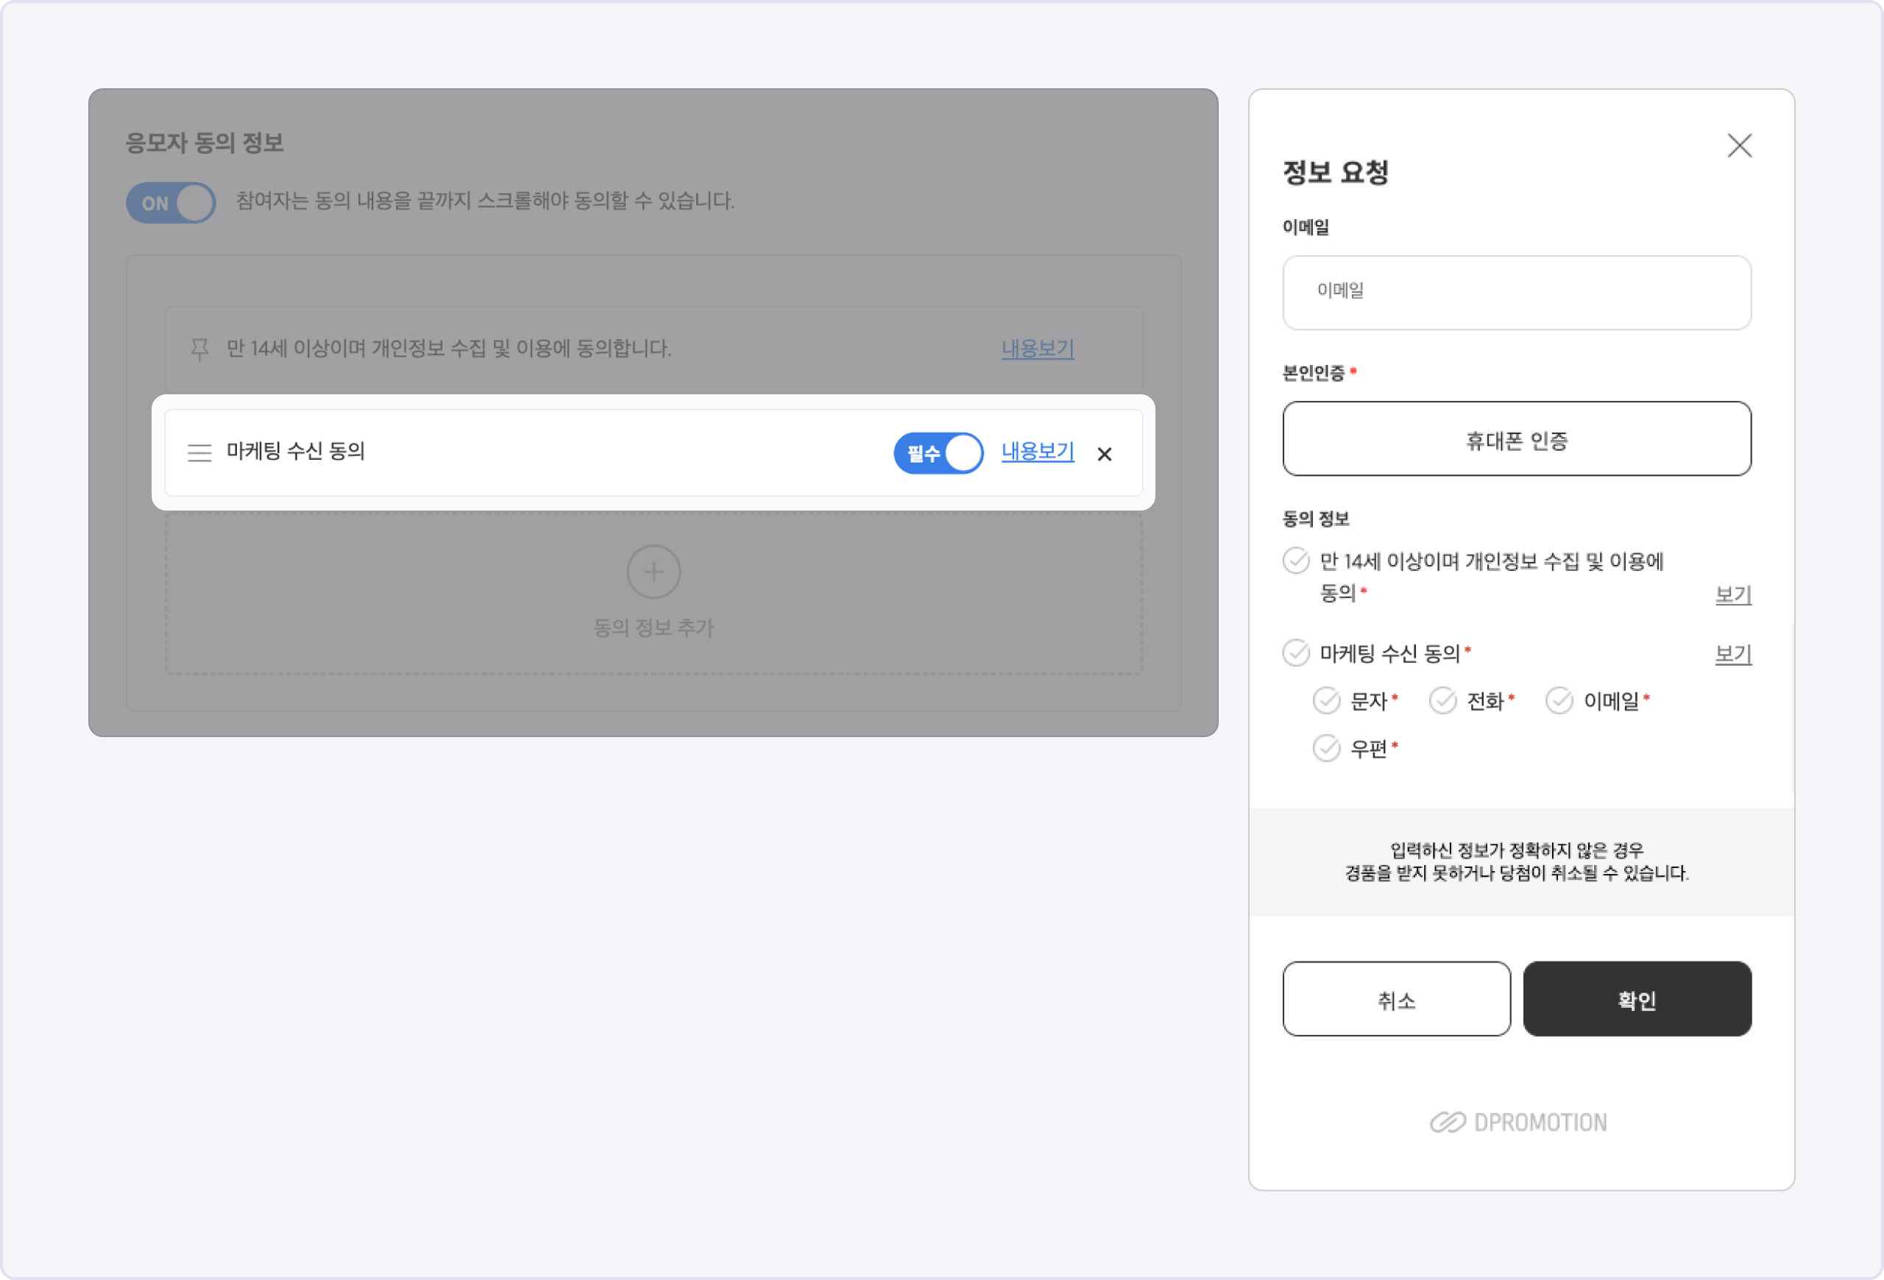
Task: Click the pin icon on the age consent row
Action: pos(199,349)
